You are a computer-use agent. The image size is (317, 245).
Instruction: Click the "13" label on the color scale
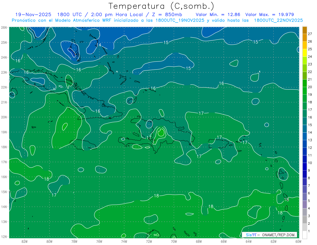click(x=310, y=140)
